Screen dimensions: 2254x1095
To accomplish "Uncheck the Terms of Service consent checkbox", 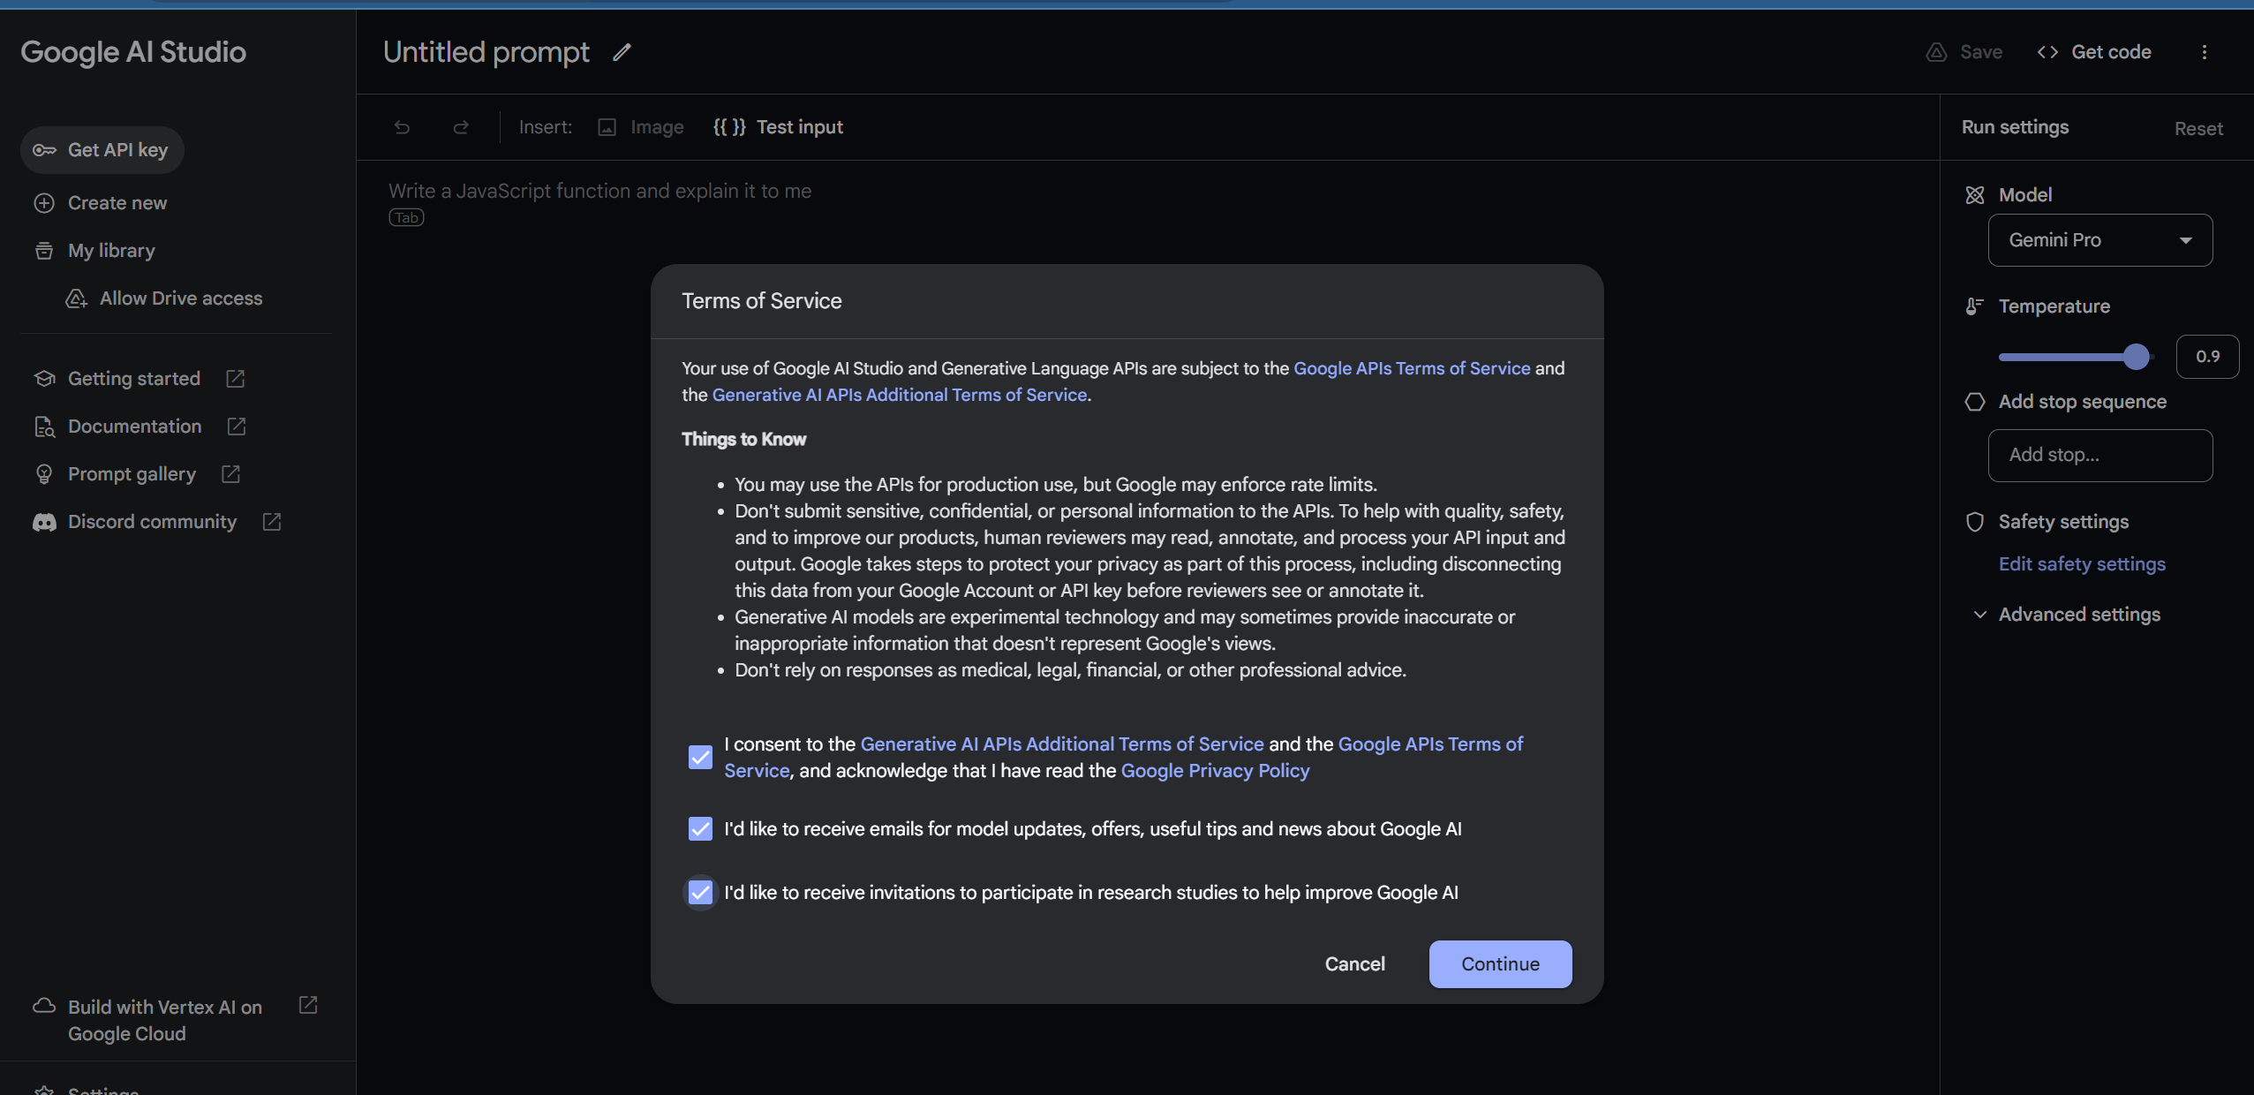I will tap(698, 757).
